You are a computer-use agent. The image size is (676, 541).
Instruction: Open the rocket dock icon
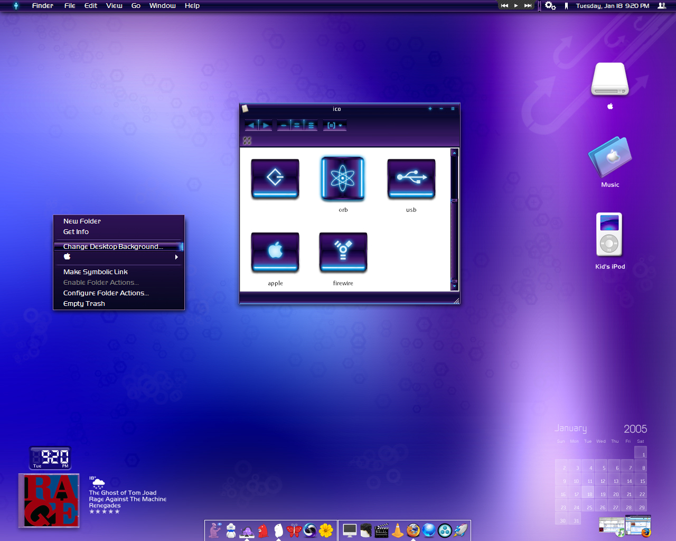coord(461,530)
